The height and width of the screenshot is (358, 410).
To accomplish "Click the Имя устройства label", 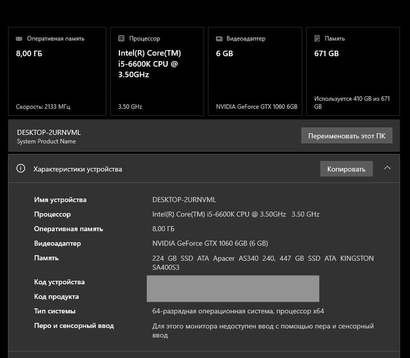I will tap(60, 200).
